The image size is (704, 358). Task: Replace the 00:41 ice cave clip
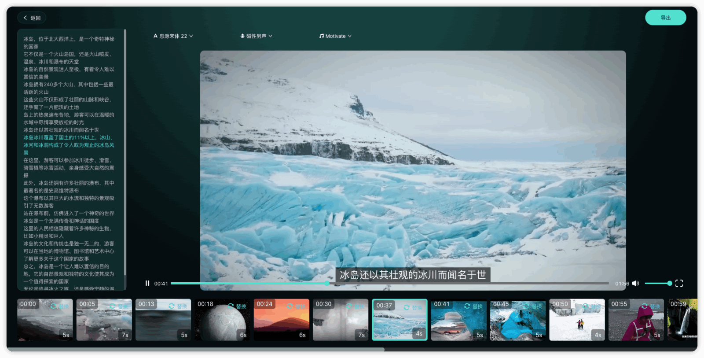point(473,306)
